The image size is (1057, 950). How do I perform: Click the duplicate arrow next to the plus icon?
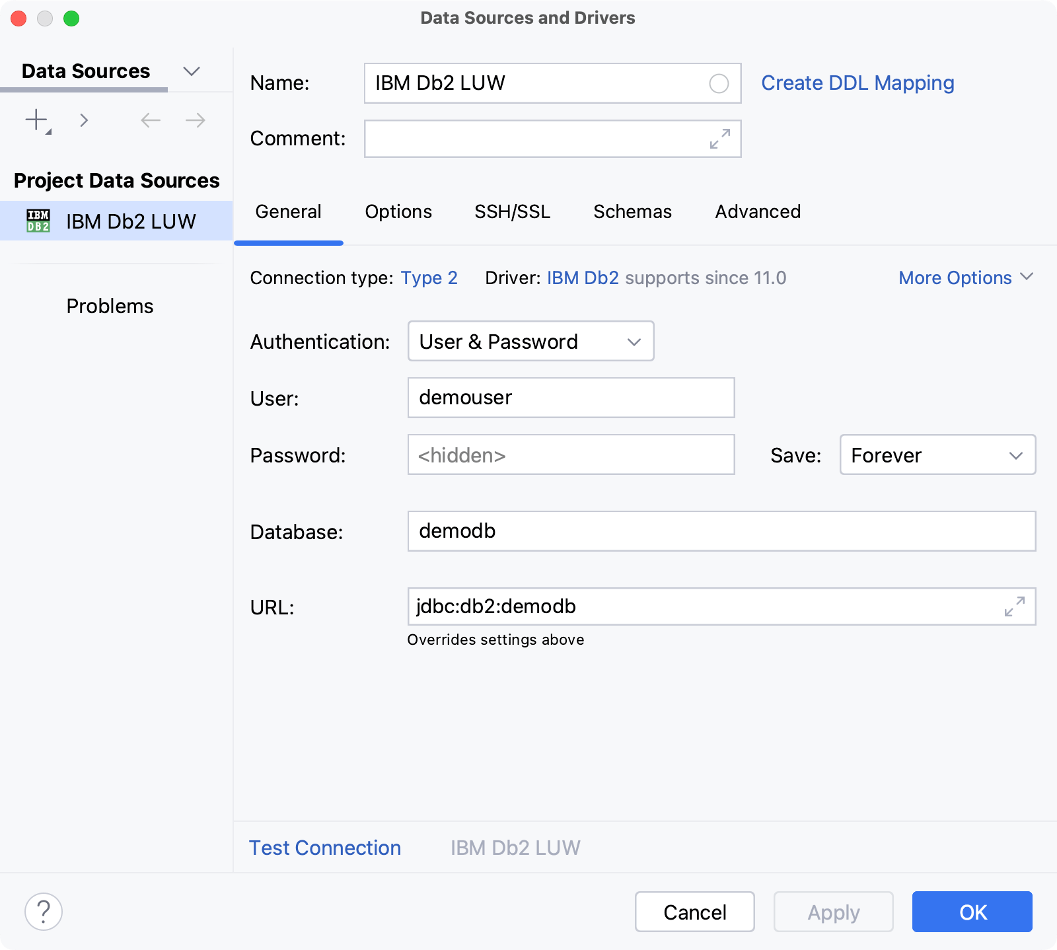point(84,120)
